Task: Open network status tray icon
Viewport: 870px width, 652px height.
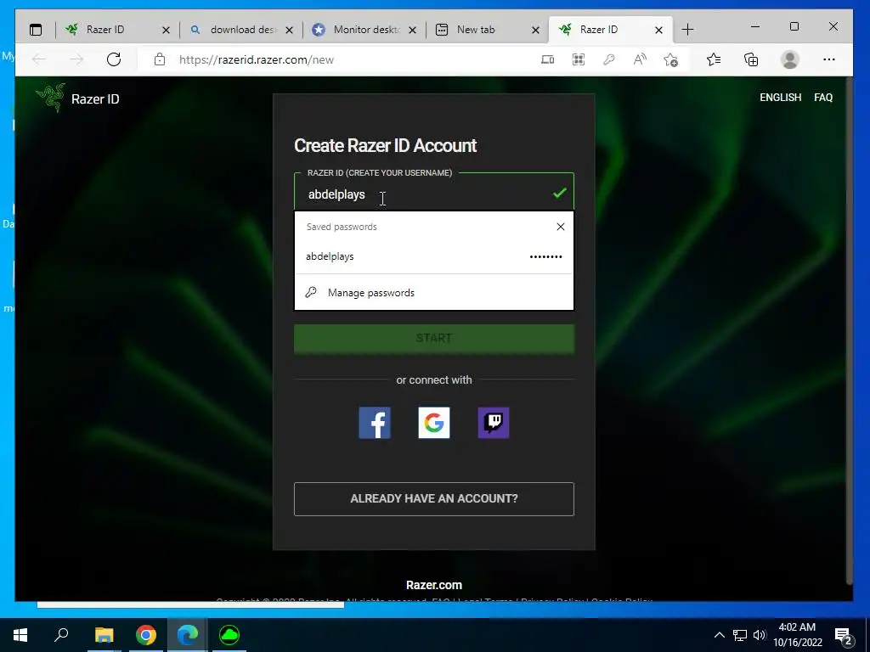Action: pos(740,635)
